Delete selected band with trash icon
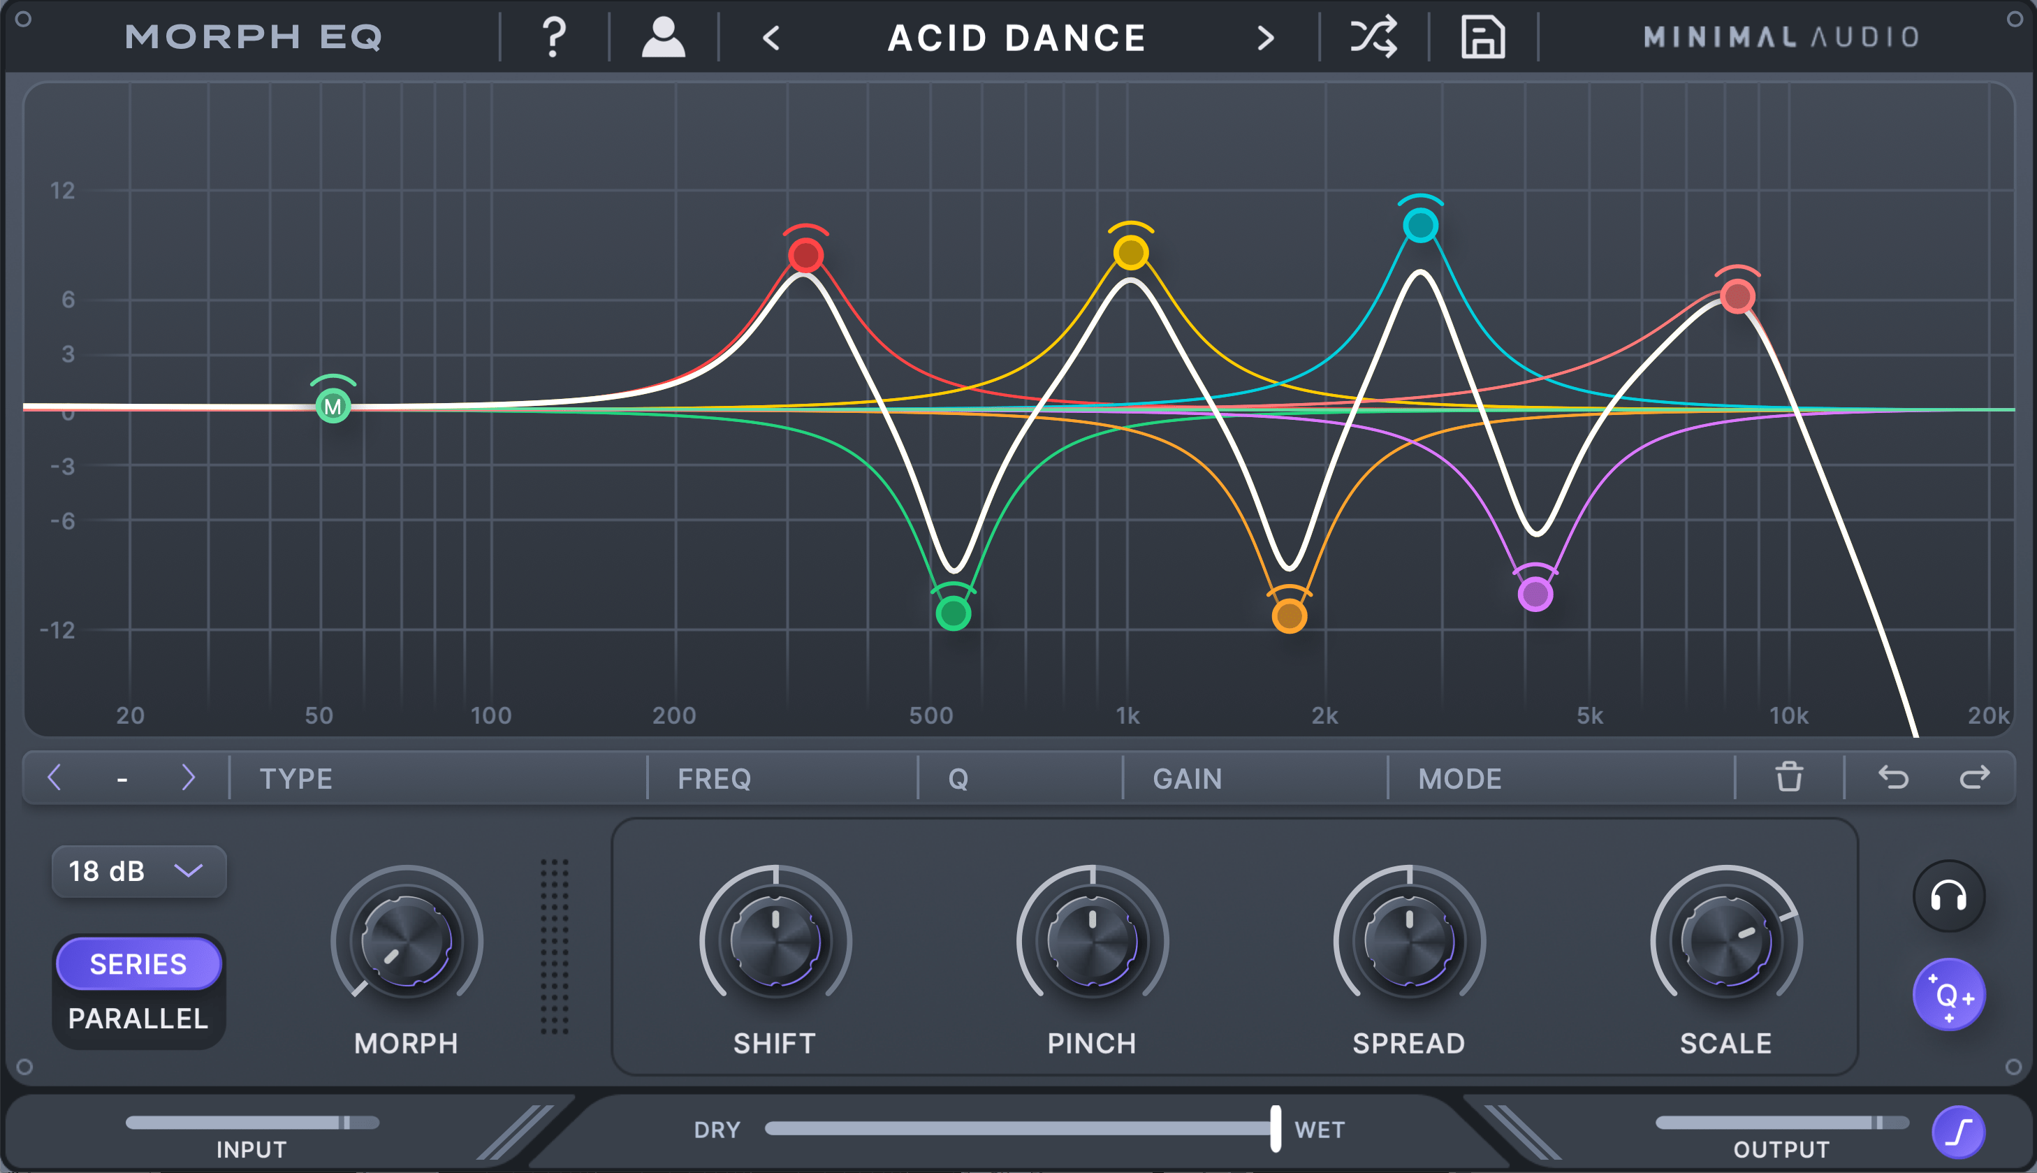 point(1789,778)
